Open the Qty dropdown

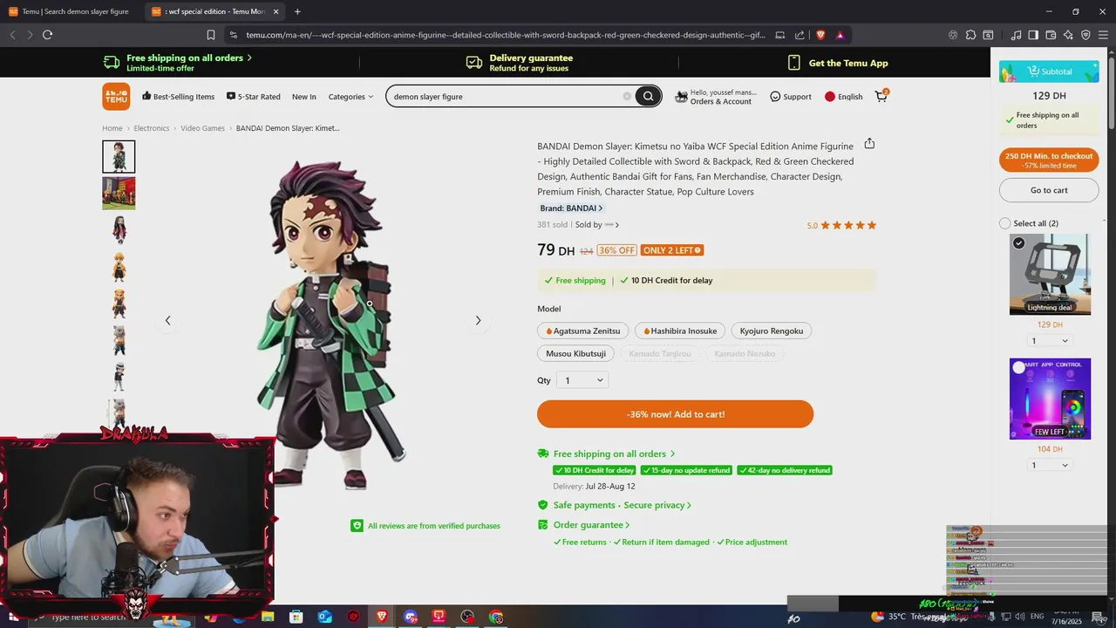tap(582, 380)
